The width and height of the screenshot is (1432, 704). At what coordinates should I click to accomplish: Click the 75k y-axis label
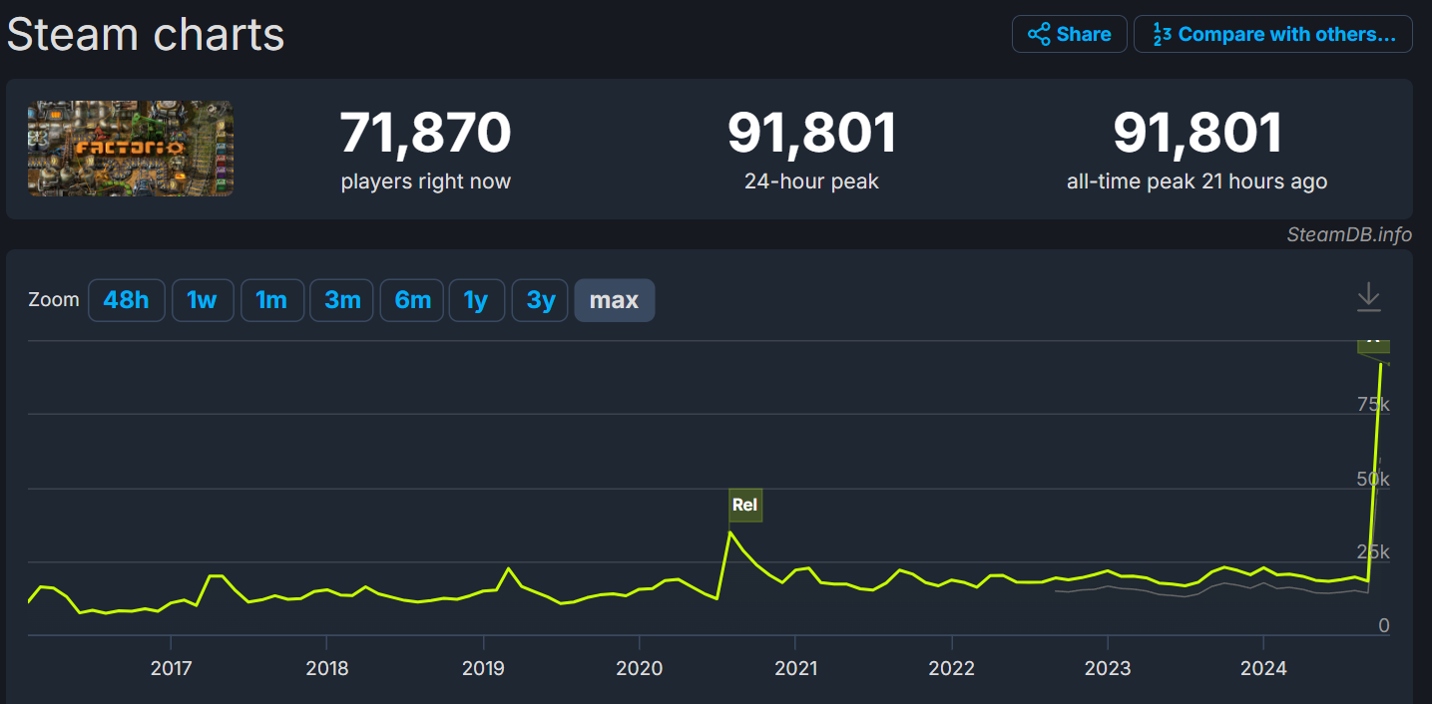[x=1373, y=404]
